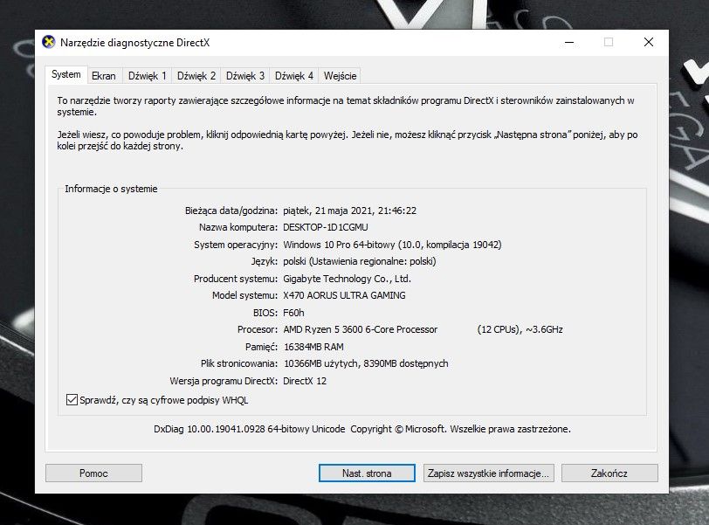Click the Bieżąca data/godzina: label

231,211
